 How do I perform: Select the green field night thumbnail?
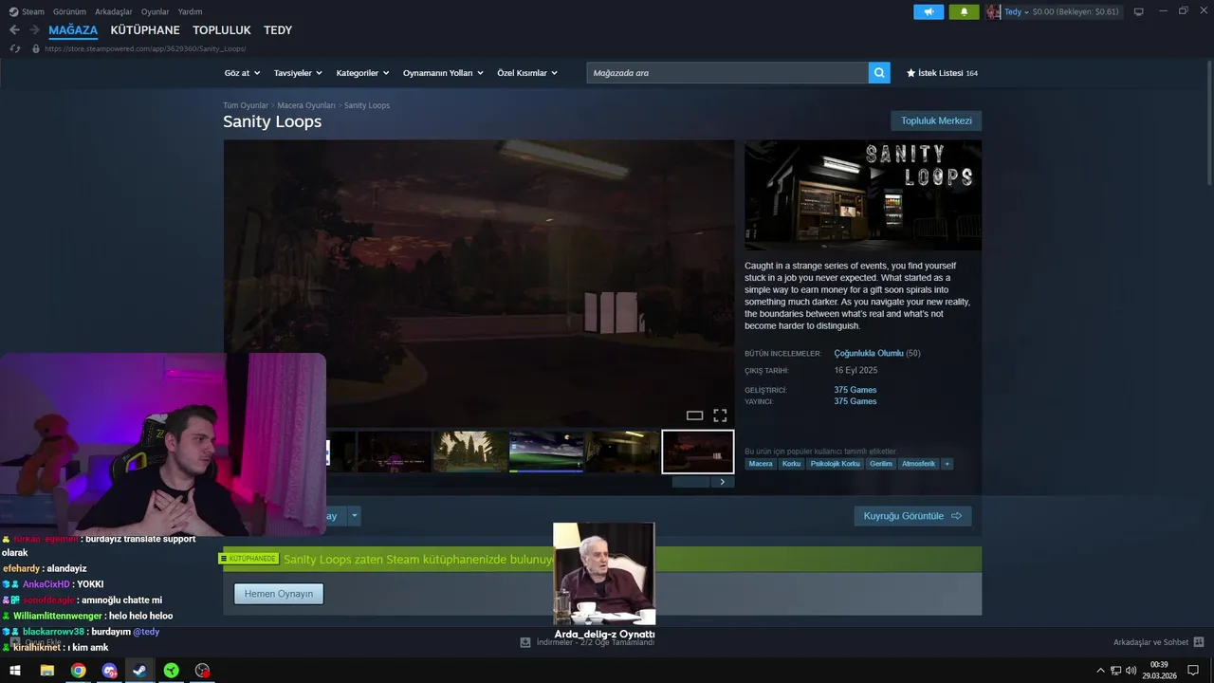coord(546,452)
